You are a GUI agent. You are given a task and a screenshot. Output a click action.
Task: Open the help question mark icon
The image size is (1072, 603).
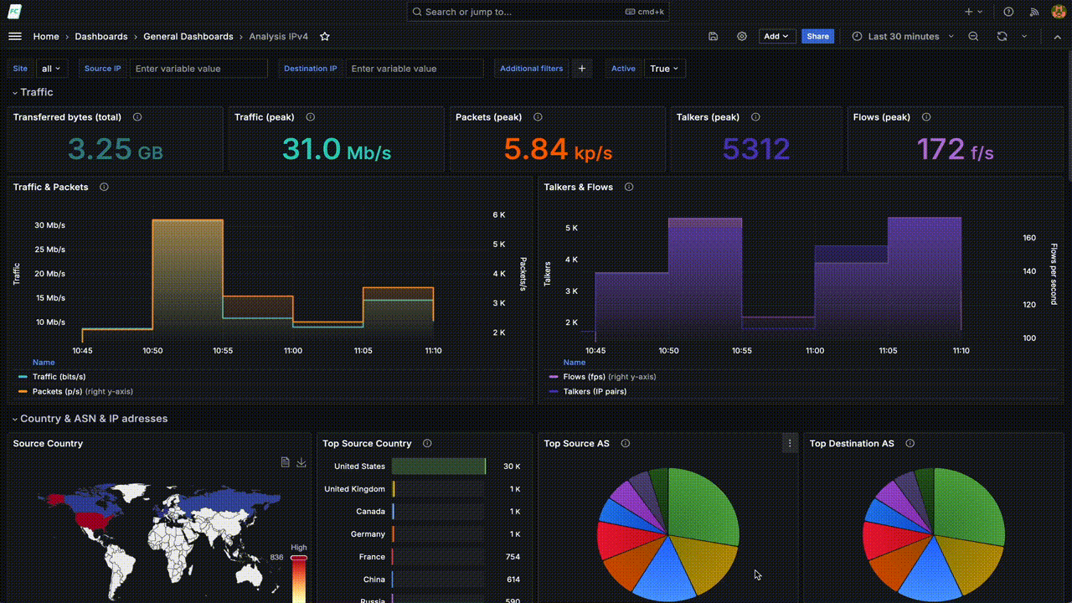pos(1008,12)
